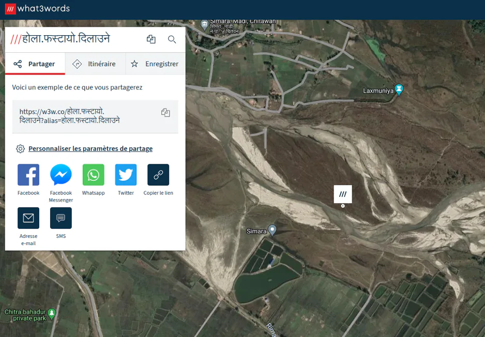Click the Chitra bahadur private park marker
Viewport: 485px width, 337px height.
tap(52, 314)
